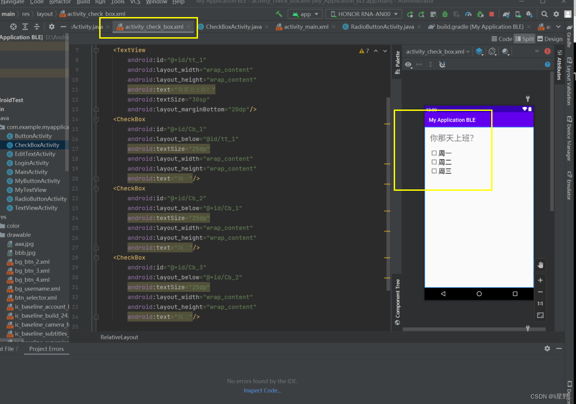Select the Pan hand tool in preview
Viewport: 576px width, 404px height.
tap(541, 265)
